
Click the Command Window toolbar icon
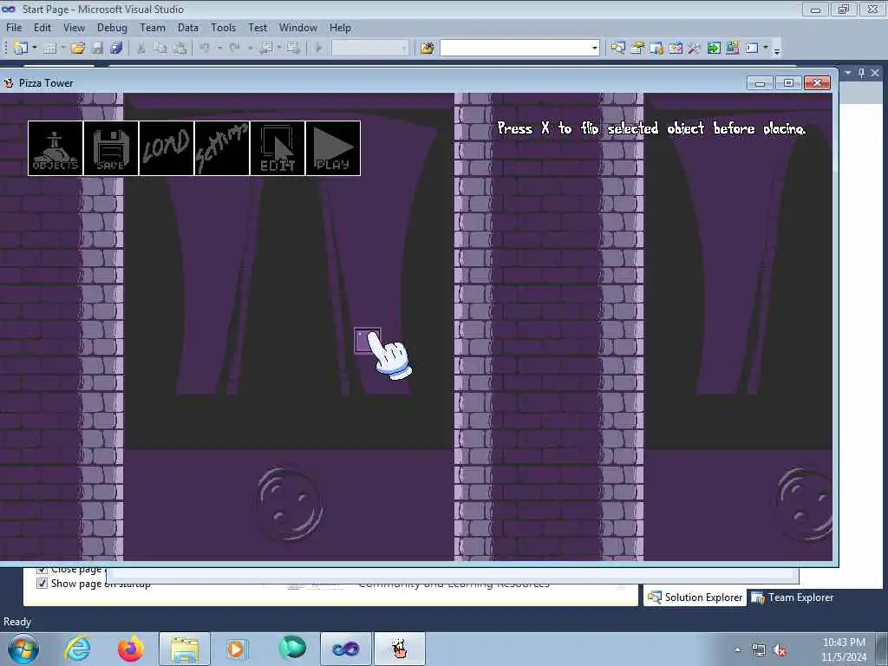pos(752,49)
